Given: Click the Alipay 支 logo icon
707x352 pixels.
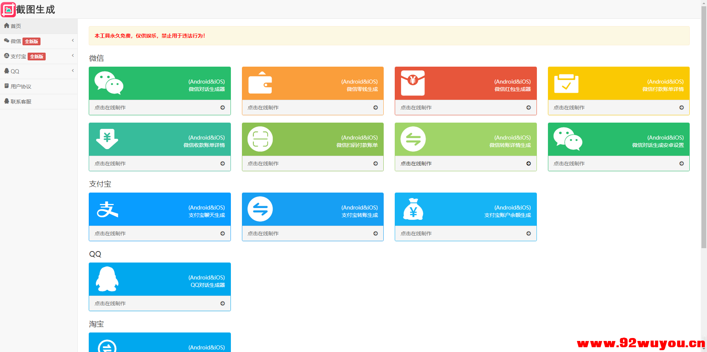Looking at the screenshot, I should pos(107,209).
